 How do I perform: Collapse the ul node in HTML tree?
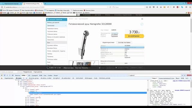[x=23, y=88]
